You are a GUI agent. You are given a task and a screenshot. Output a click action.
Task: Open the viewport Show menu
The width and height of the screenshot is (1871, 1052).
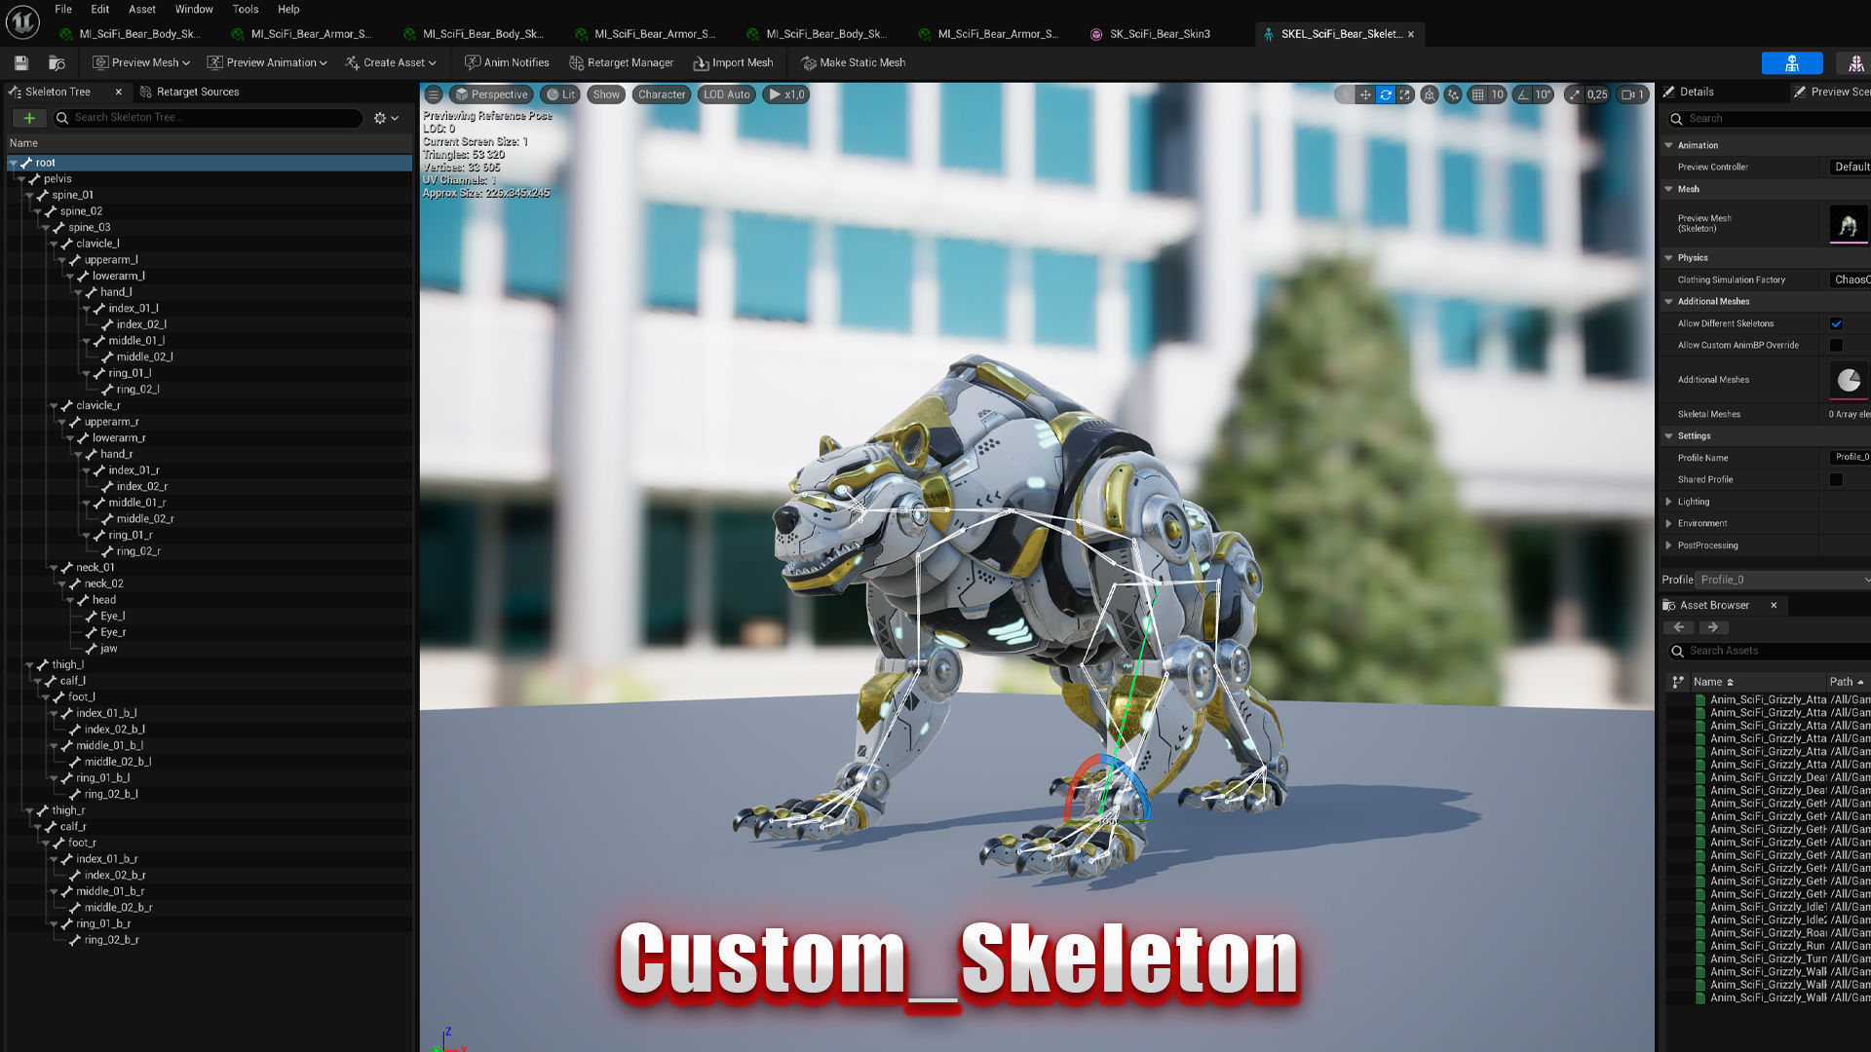[x=606, y=94]
